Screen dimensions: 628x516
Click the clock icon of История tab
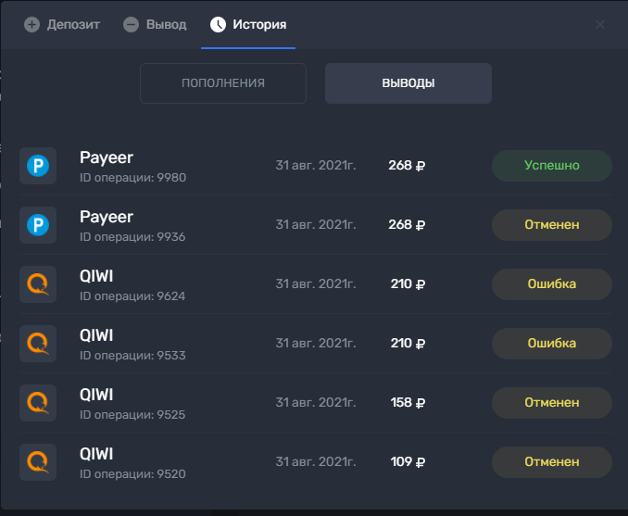point(218,24)
